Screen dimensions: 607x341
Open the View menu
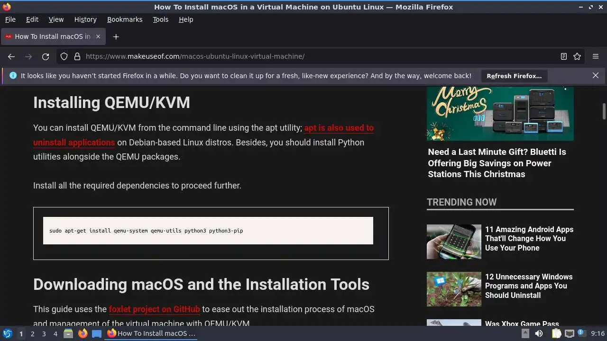coord(56,19)
